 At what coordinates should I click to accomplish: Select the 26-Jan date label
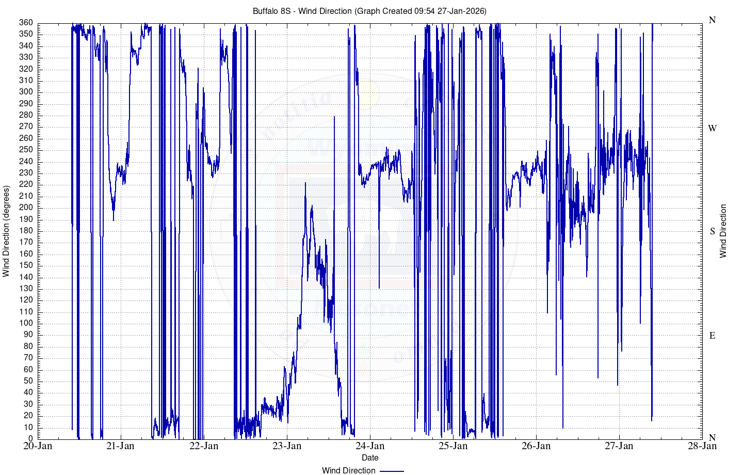pos(536,446)
